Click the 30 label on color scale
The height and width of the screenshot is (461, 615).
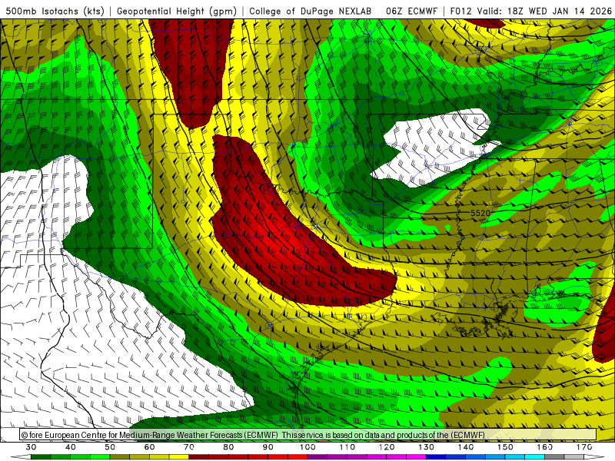tap(31, 447)
